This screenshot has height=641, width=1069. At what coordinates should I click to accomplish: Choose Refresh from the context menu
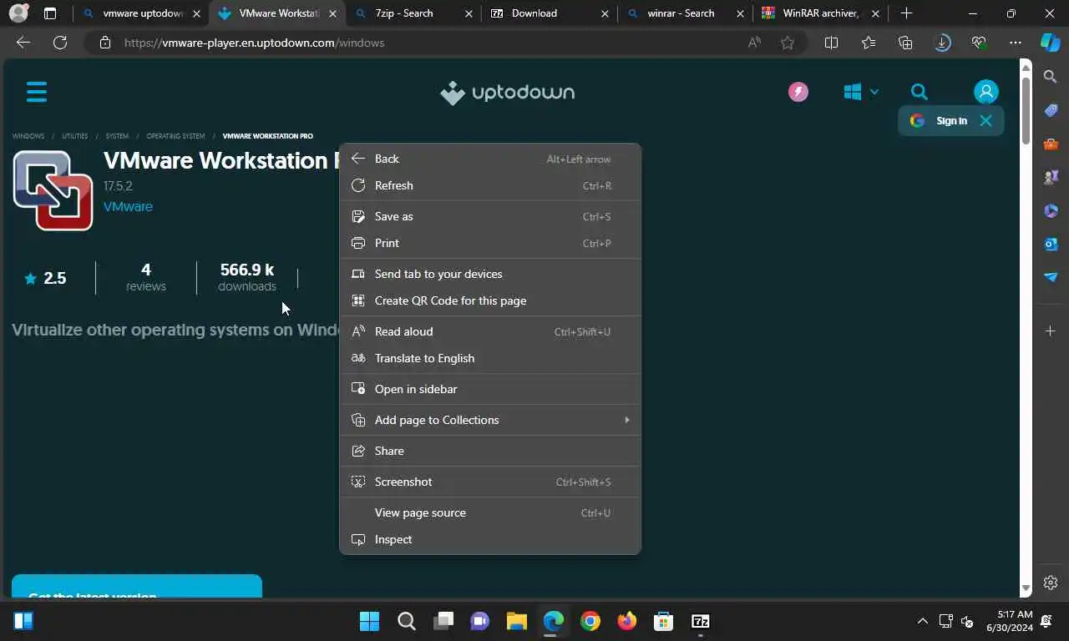(490, 185)
